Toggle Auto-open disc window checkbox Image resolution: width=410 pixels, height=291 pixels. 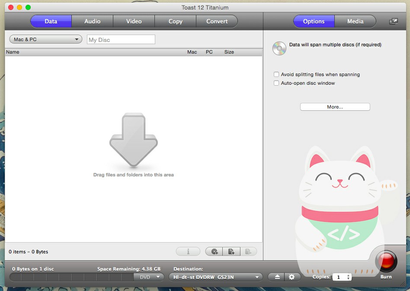click(276, 83)
